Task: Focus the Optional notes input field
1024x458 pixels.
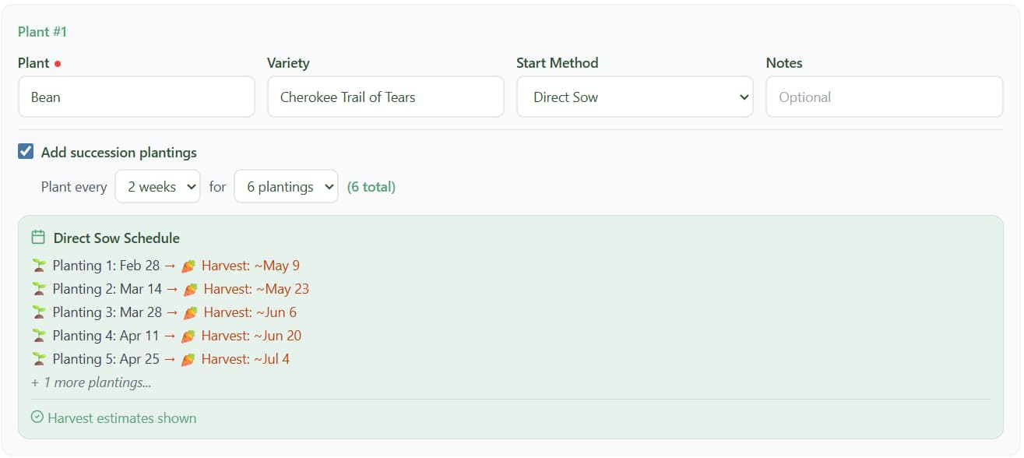Action: [883, 96]
